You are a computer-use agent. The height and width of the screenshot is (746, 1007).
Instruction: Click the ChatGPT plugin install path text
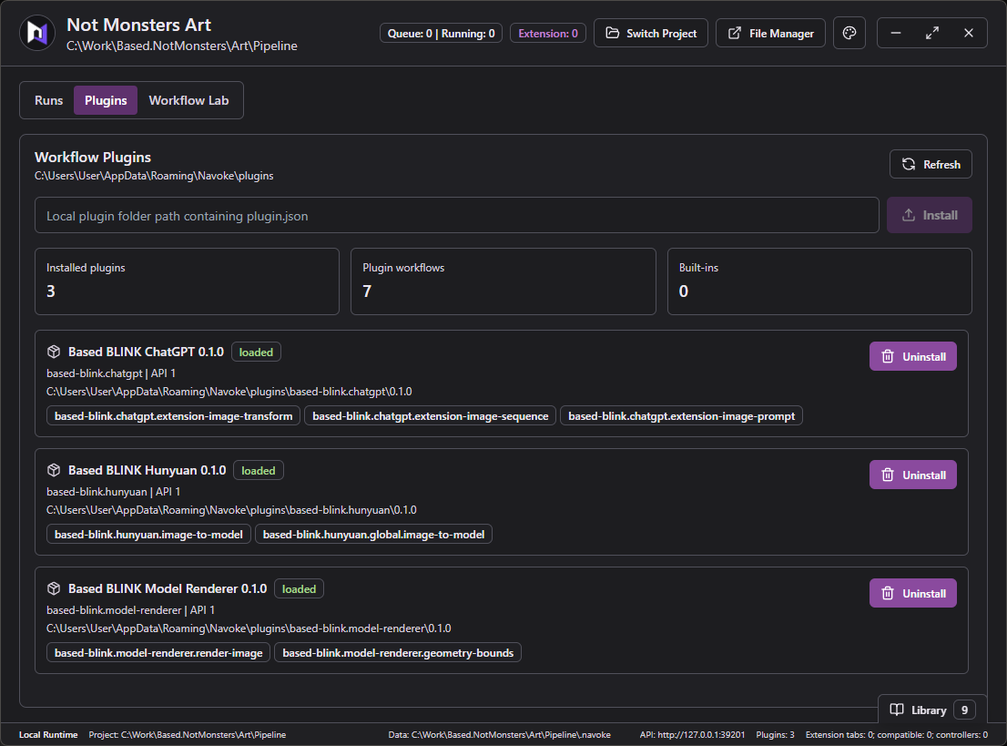(x=229, y=392)
